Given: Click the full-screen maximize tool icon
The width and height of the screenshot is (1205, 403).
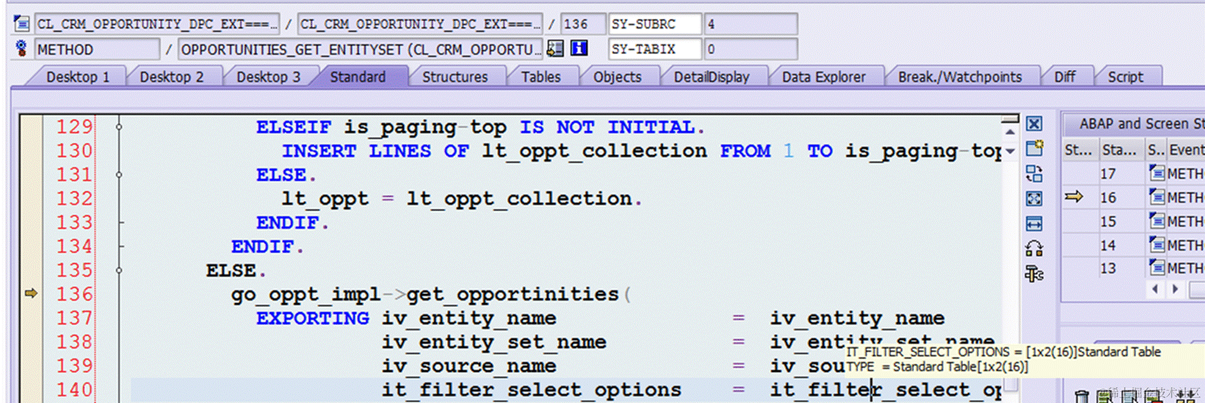Looking at the screenshot, I should 1034,198.
